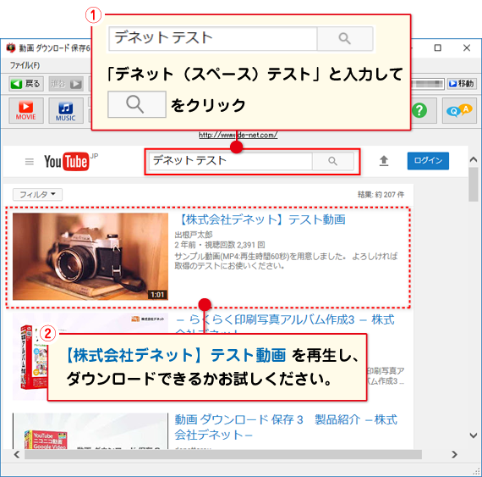
Task: Click the vertical scrollbar down arrow
Action: coord(474,435)
